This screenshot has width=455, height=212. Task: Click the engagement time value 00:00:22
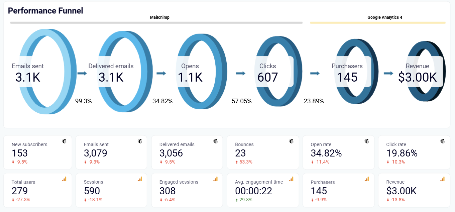(x=254, y=191)
